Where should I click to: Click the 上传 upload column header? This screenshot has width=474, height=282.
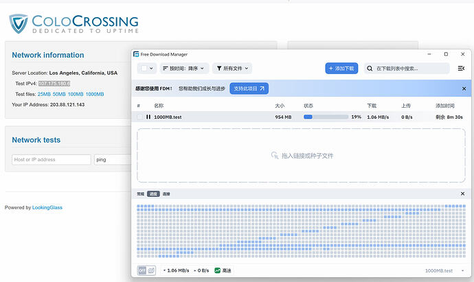pos(406,106)
